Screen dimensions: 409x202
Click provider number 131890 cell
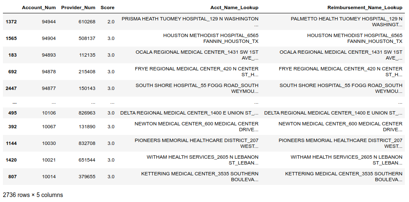tap(87, 127)
